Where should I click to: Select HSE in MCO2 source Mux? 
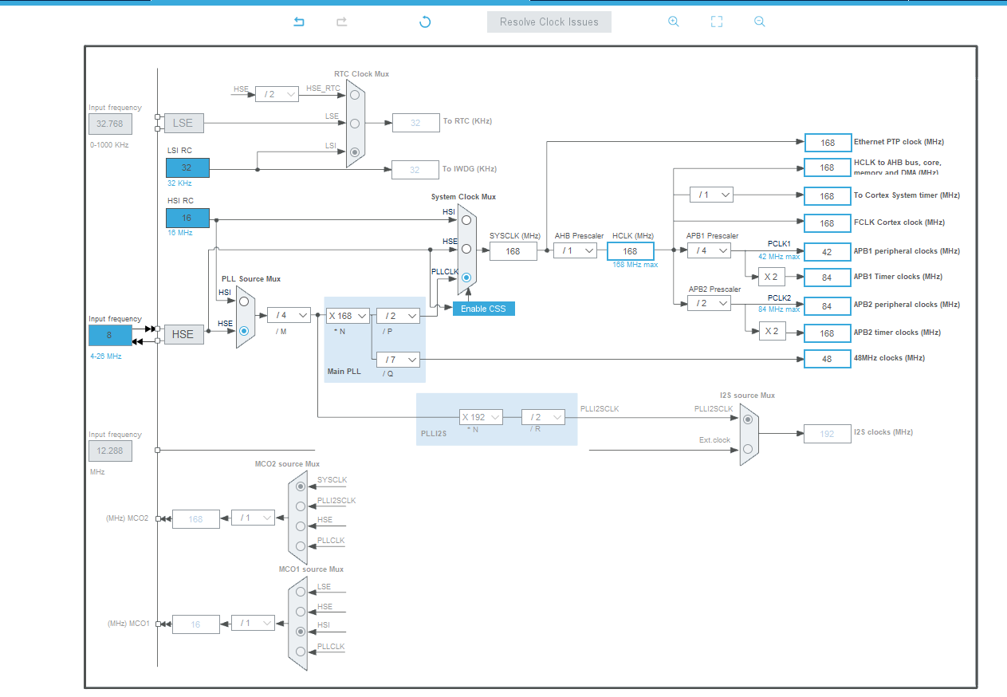coord(301,526)
